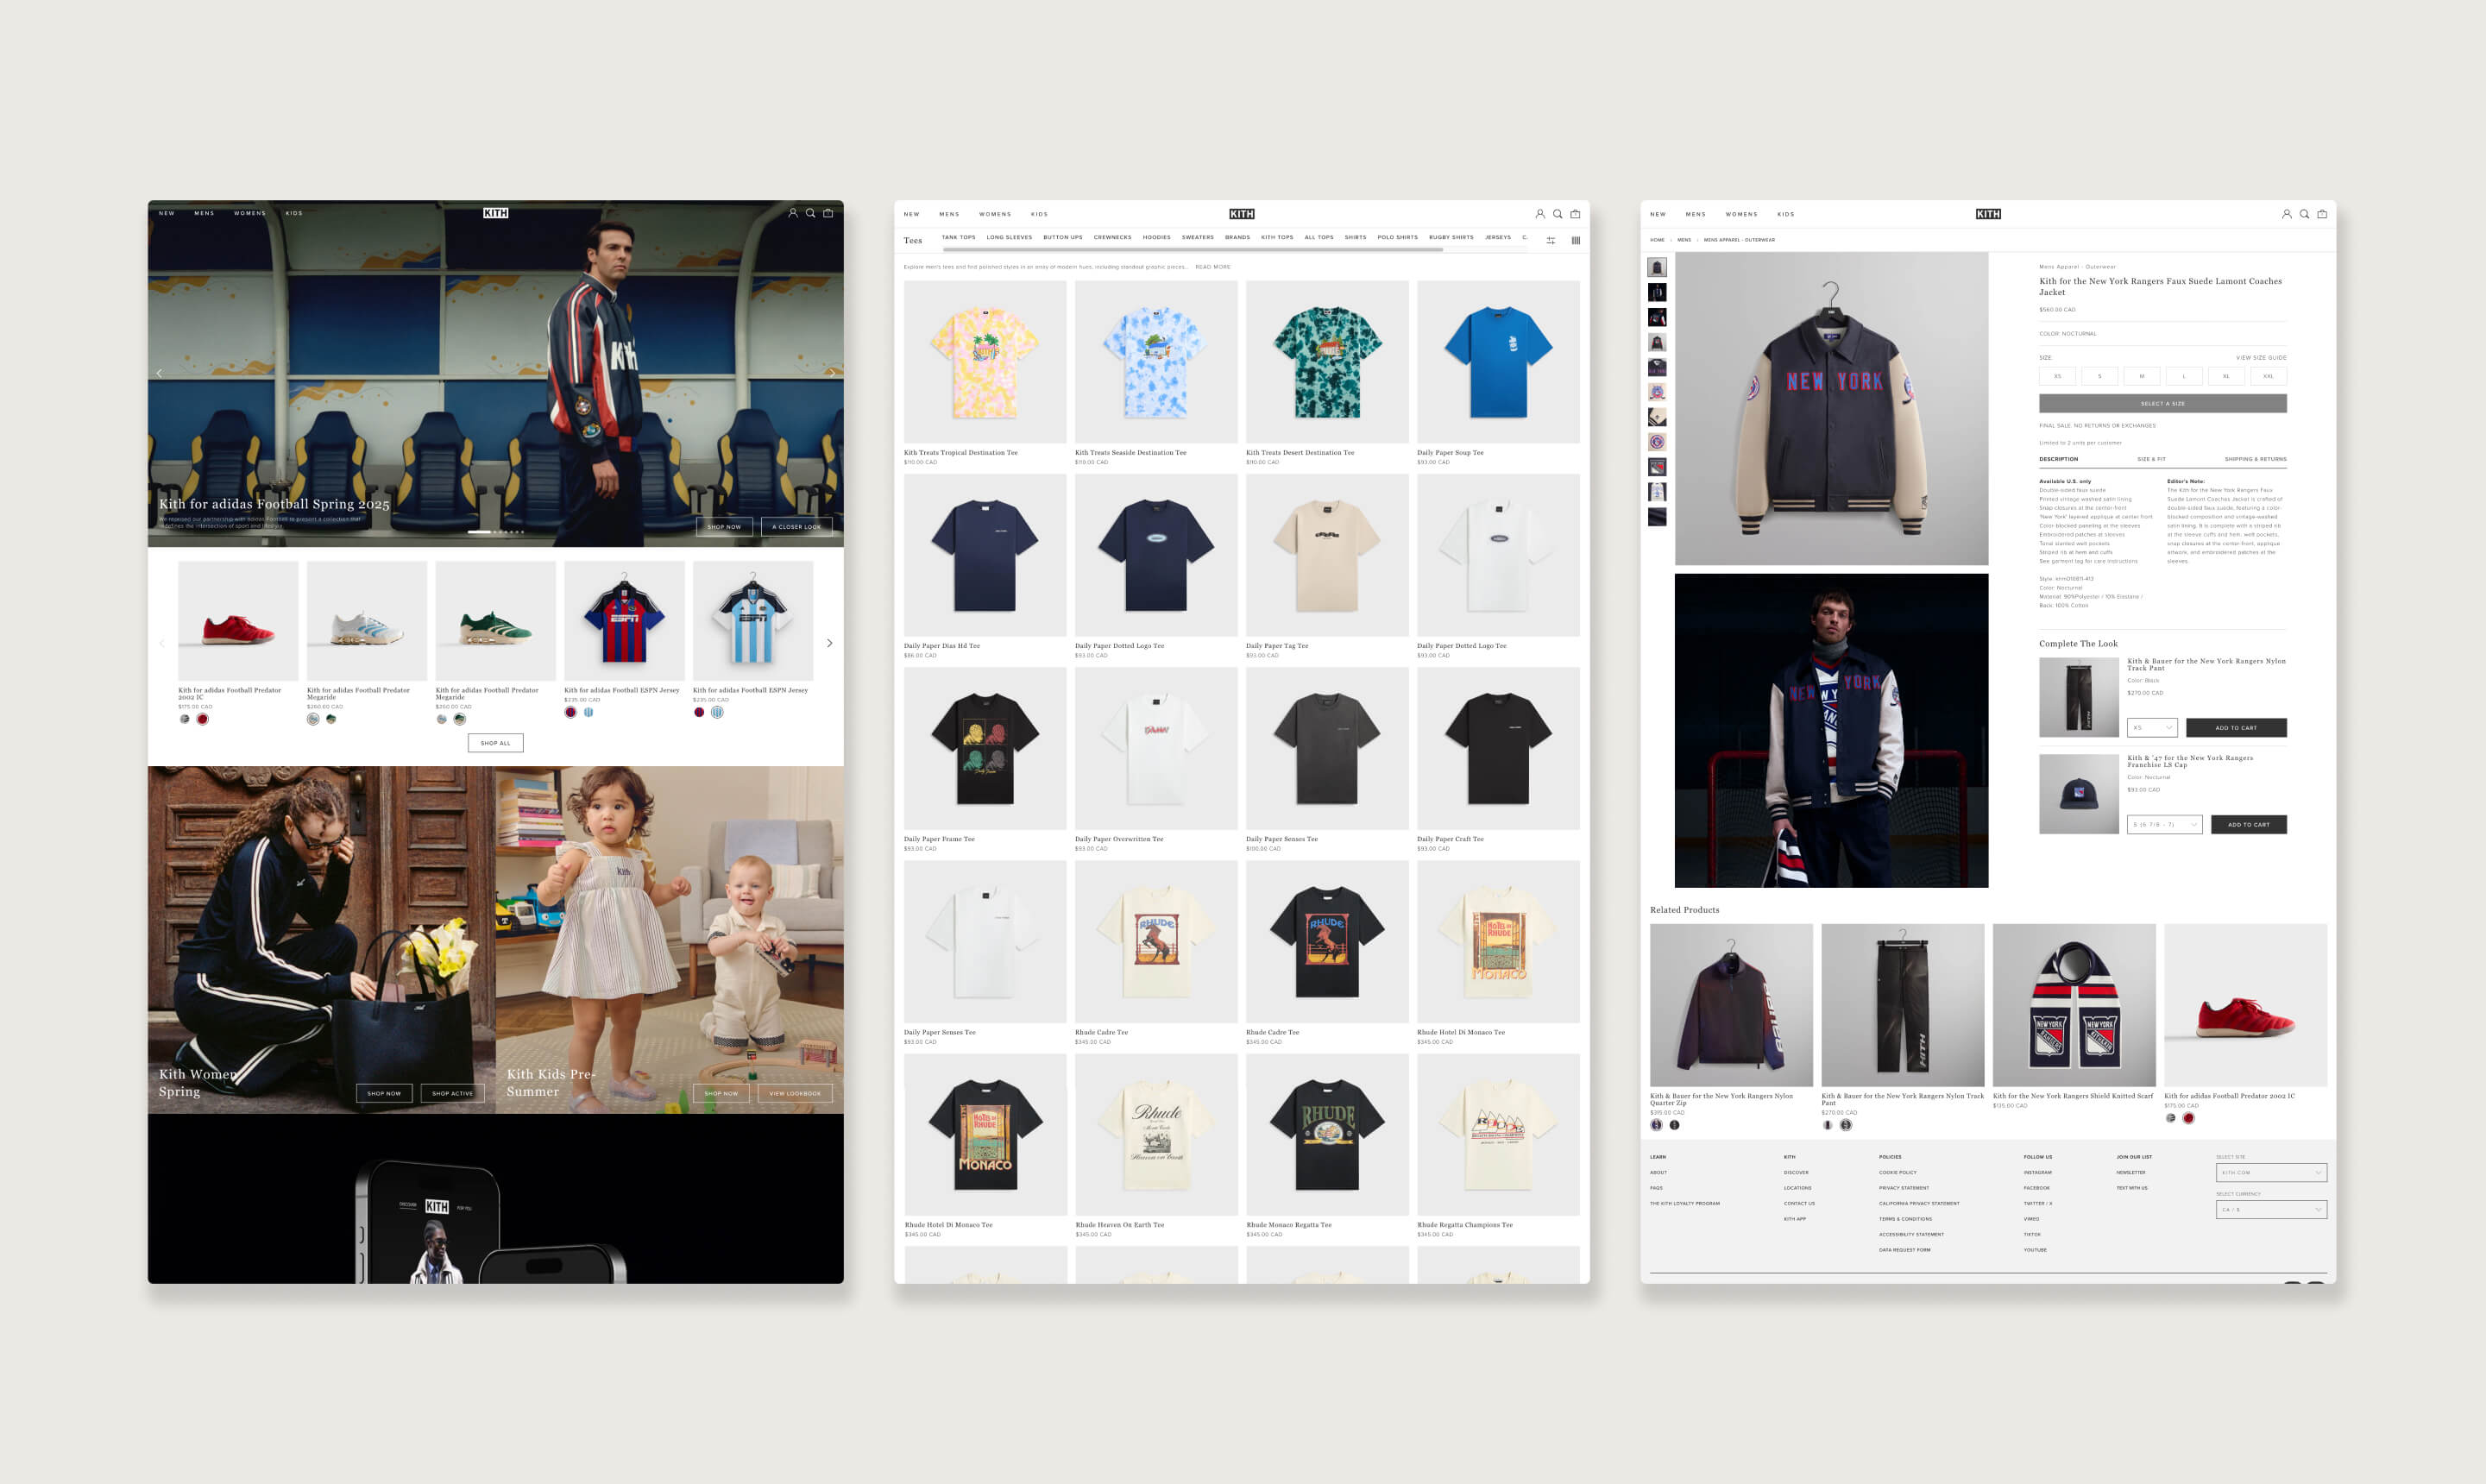Switch to the Size & Fit tab
This screenshot has height=1484, width=2486.
tap(2151, 459)
